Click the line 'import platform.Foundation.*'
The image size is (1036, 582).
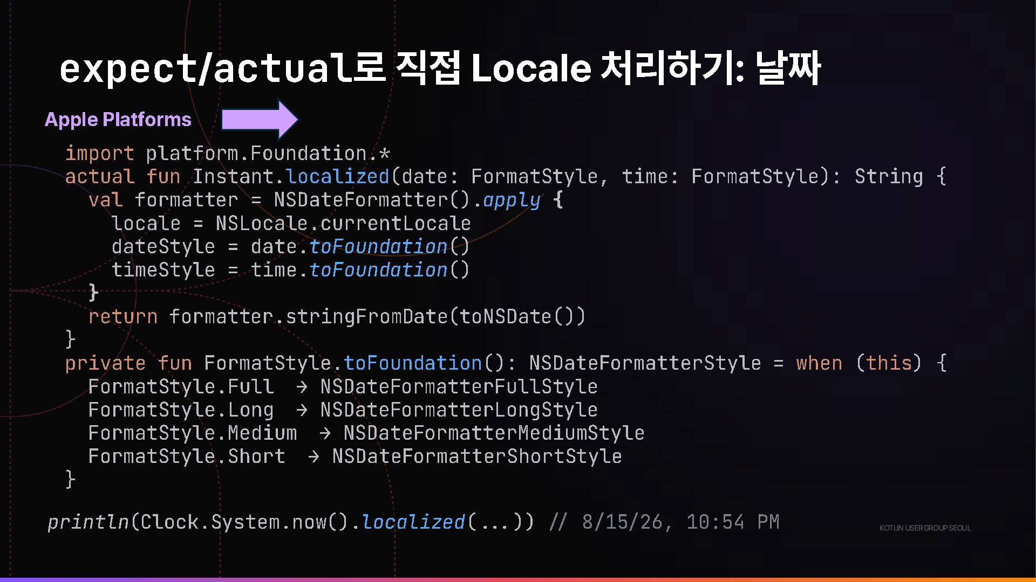(x=227, y=154)
